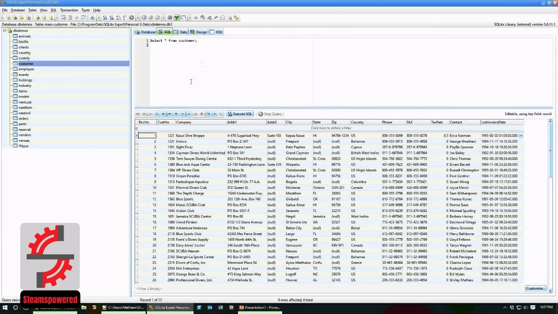This screenshot has width=558, height=314.
Task: Select the SQL tab
Action: (165, 32)
